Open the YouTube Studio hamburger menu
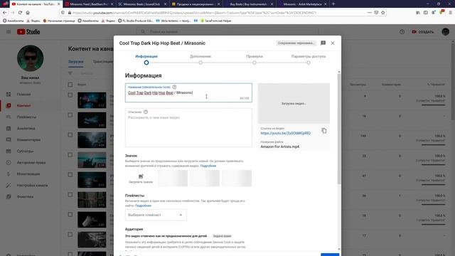Image resolution: width=455 pixels, height=256 pixels. [x=9, y=31]
